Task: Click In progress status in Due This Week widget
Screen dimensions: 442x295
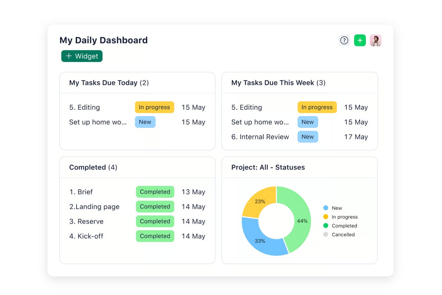Action: (317, 107)
